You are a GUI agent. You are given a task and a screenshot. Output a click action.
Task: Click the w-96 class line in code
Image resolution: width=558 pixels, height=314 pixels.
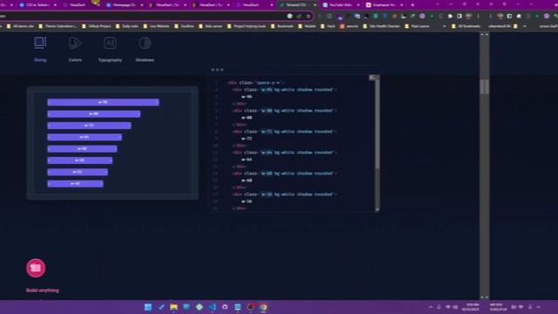pos(284,90)
